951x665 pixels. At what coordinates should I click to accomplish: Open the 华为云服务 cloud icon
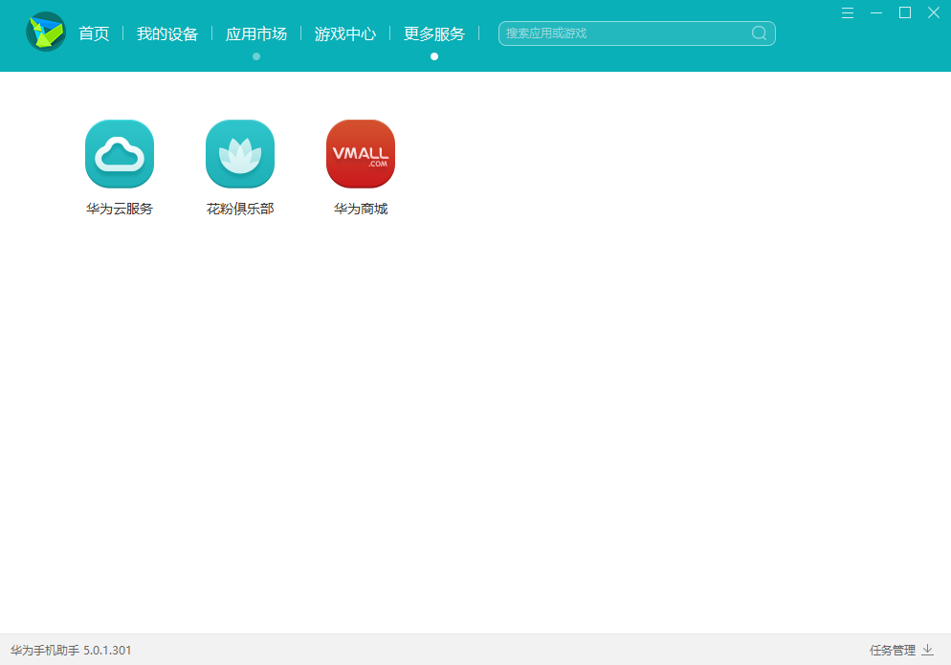click(120, 153)
